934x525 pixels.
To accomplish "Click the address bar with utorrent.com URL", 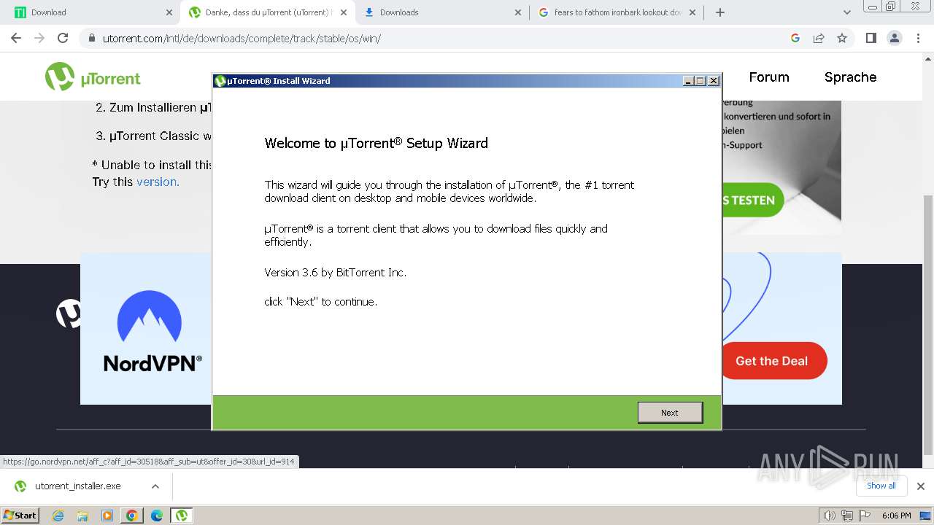I will tap(436, 38).
